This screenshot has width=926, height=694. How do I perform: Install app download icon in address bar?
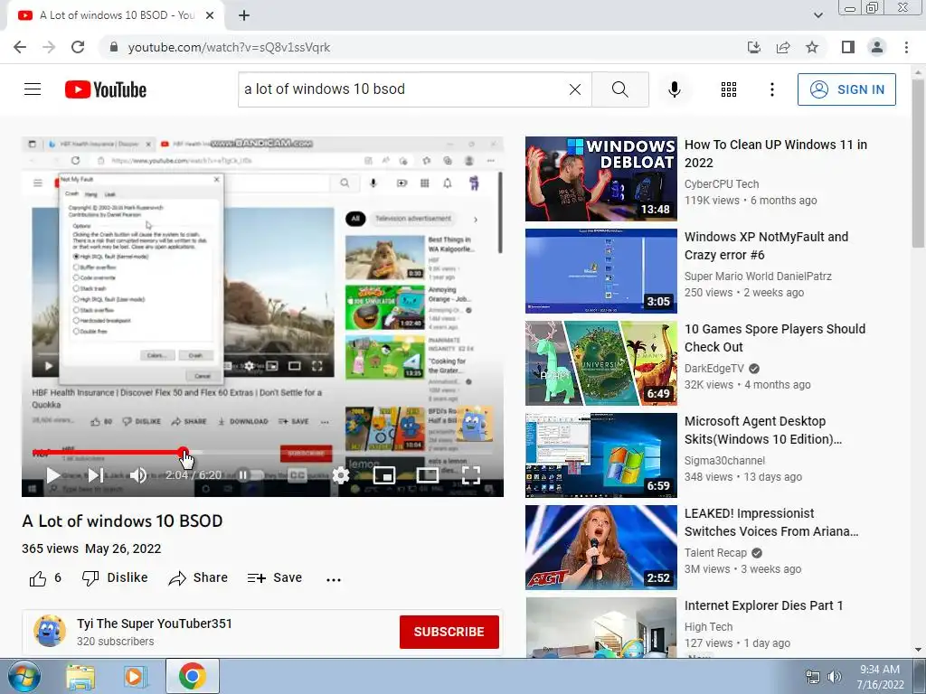click(753, 47)
